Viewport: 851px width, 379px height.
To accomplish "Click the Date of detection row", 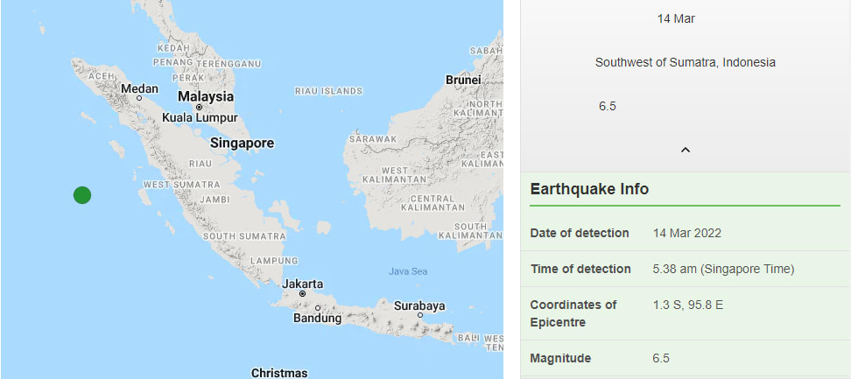I will click(x=686, y=233).
